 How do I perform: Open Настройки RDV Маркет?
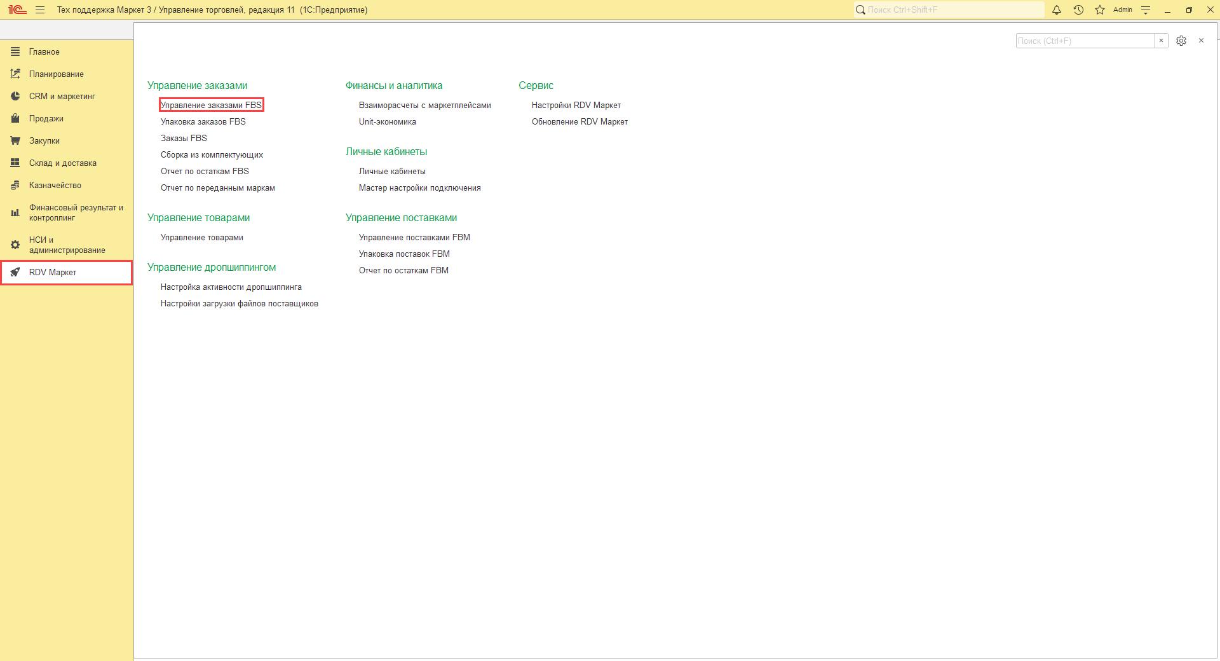pyautogui.click(x=576, y=105)
